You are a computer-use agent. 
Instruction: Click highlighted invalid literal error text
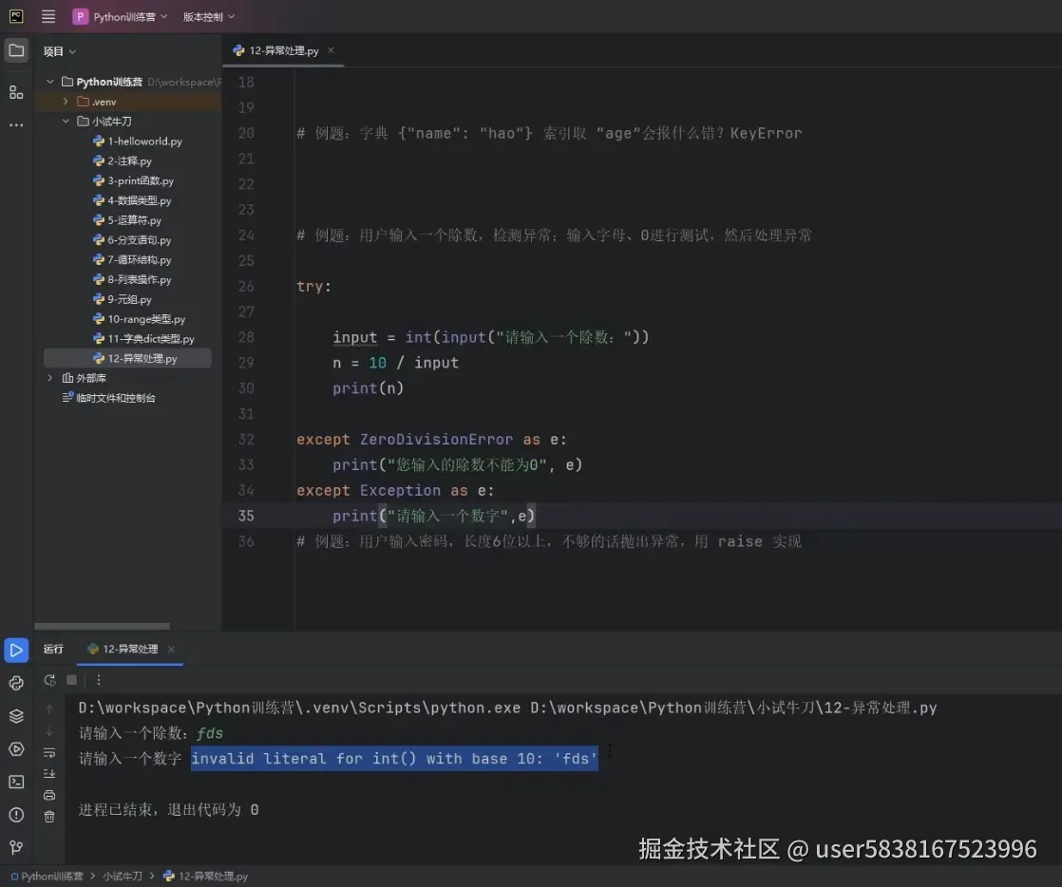394,759
